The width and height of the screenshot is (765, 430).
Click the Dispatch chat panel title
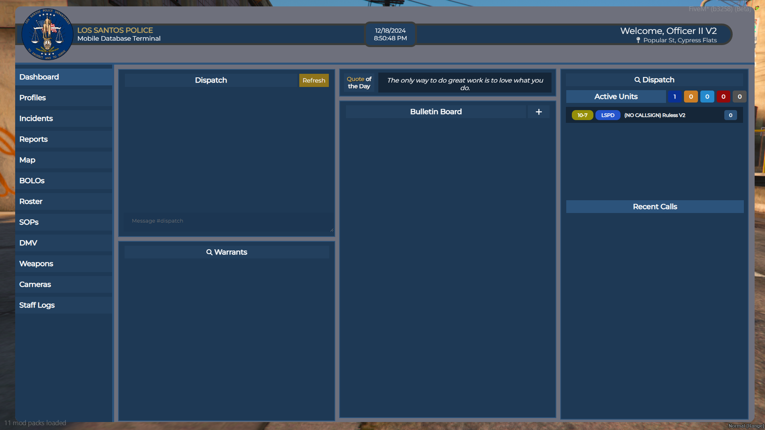(211, 80)
